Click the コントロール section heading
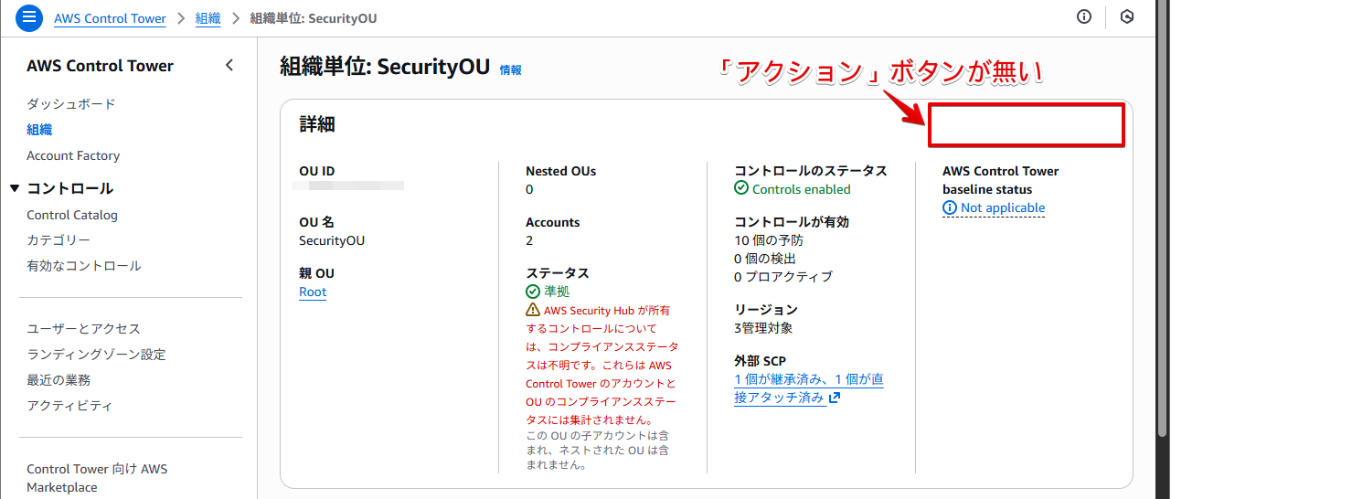 tap(70, 189)
